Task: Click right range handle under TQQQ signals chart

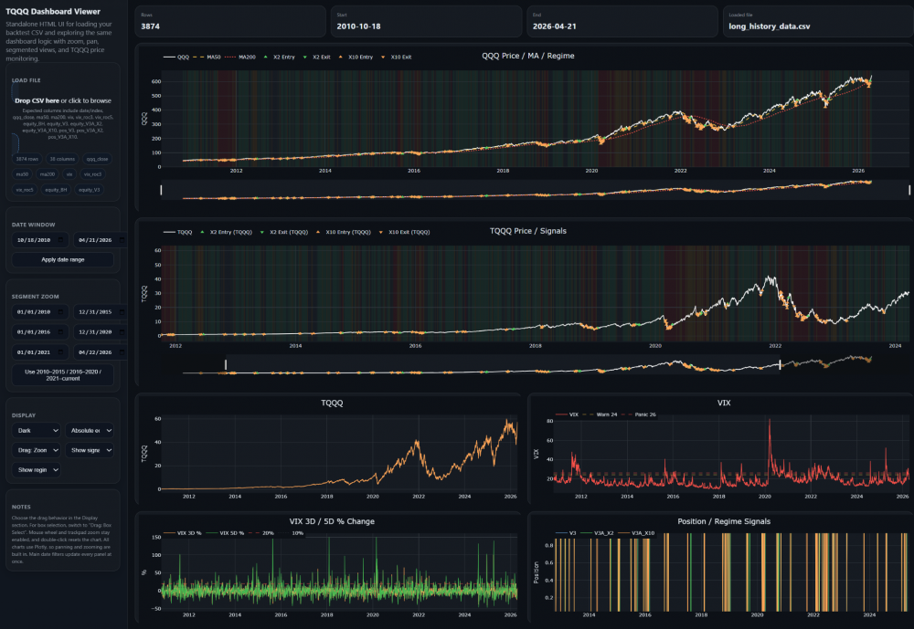Action: 780,364
